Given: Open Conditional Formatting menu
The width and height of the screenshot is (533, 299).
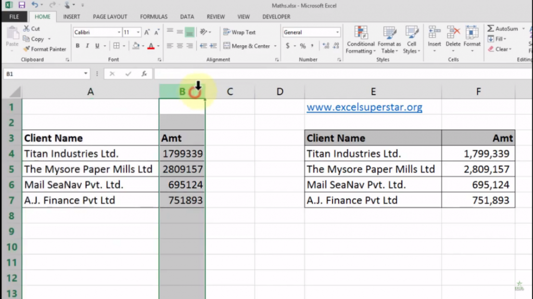Looking at the screenshot, I should coord(361,40).
